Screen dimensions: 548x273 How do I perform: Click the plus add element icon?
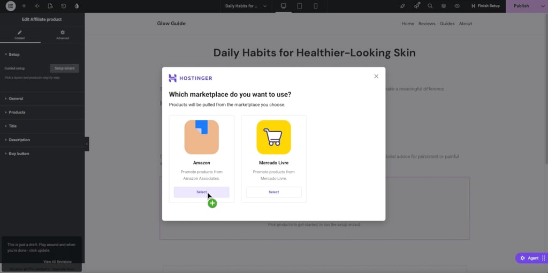pyautogui.click(x=24, y=6)
